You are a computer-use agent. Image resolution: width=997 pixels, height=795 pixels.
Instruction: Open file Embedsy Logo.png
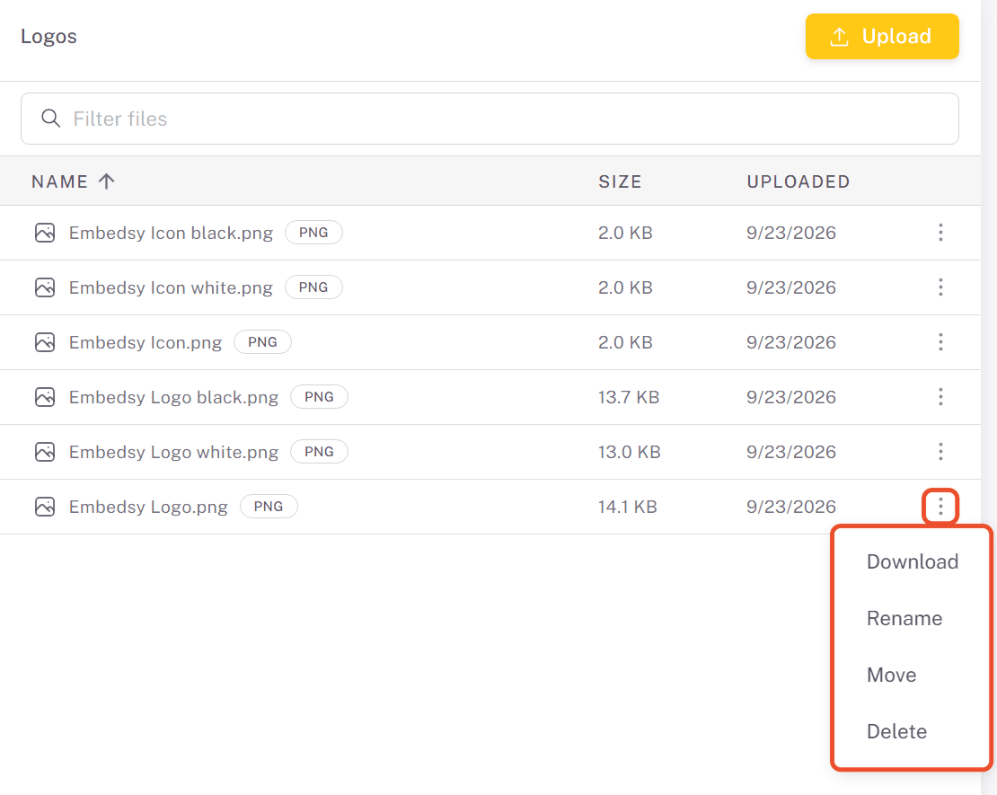148,507
